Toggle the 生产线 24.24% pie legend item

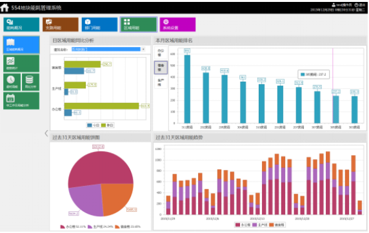click(100, 227)
